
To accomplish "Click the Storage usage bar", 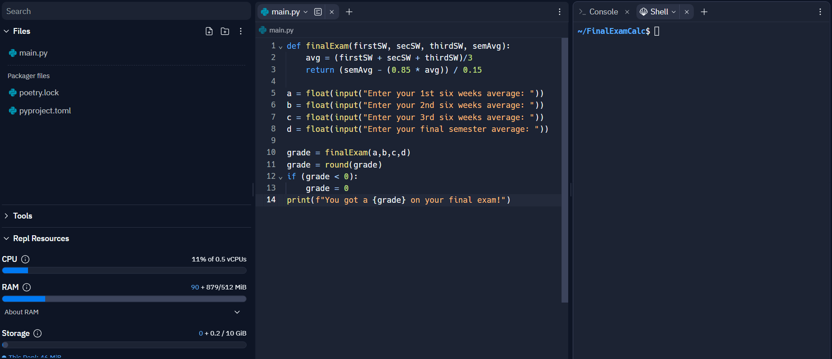I will pos(124,345).
